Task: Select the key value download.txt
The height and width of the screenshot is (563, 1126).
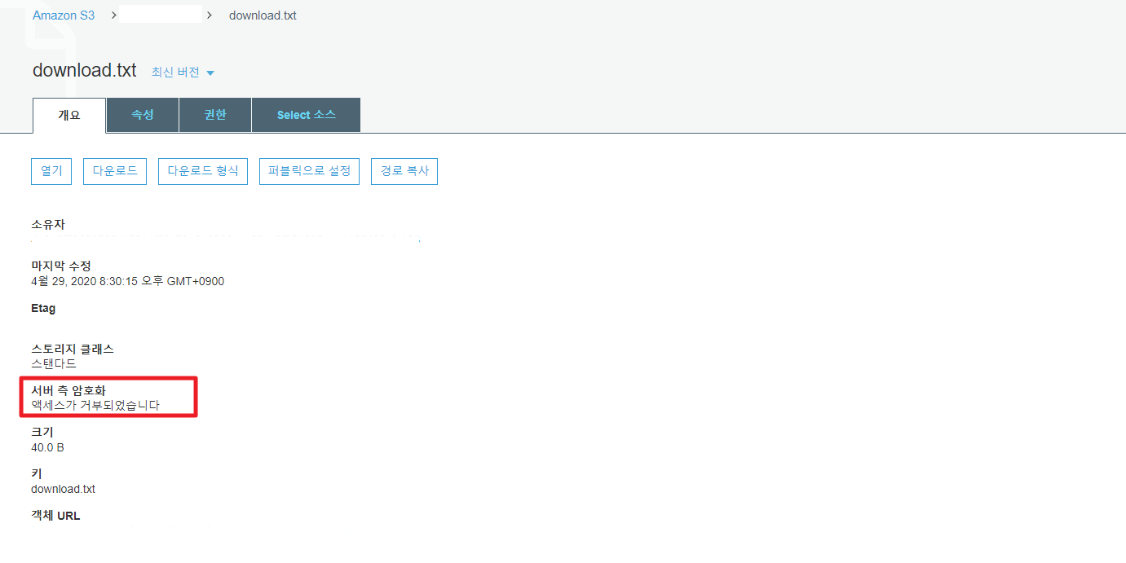Action: pos(63,489)
